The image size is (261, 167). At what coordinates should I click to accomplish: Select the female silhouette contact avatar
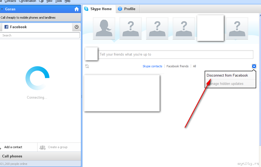tap(104, 28)
